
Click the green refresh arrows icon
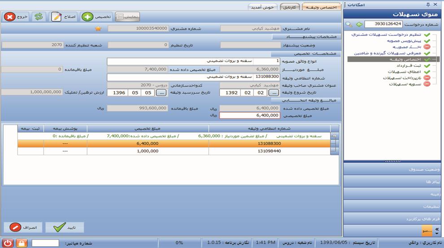coord(39,17)
